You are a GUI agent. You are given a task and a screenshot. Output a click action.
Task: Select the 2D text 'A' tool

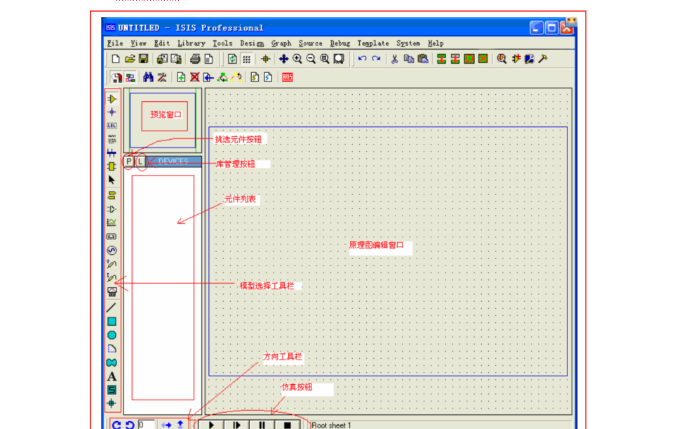pos(112,376)
